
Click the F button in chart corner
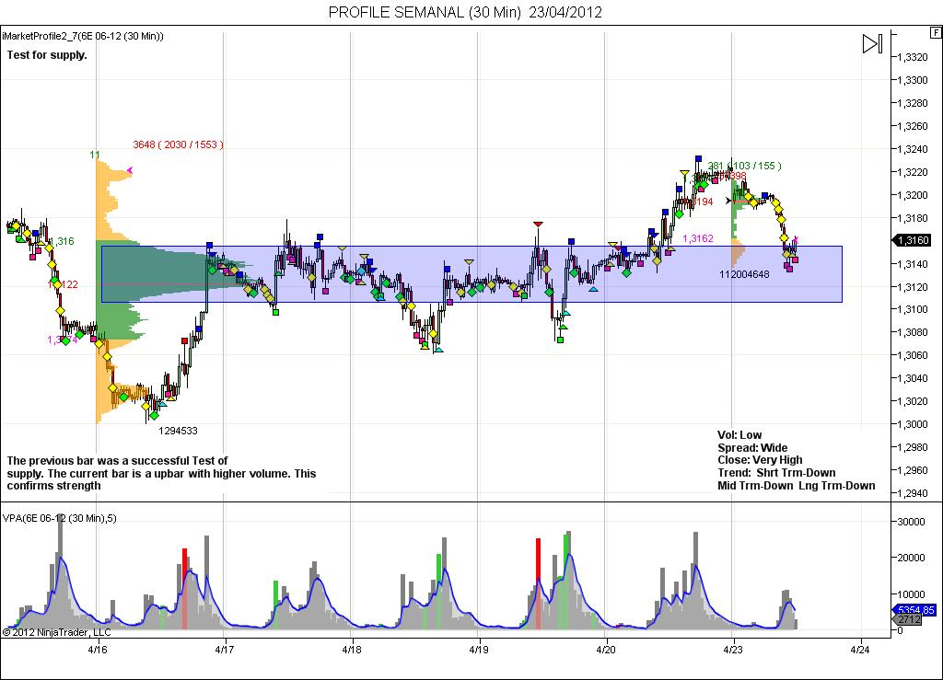coord(937,33)
